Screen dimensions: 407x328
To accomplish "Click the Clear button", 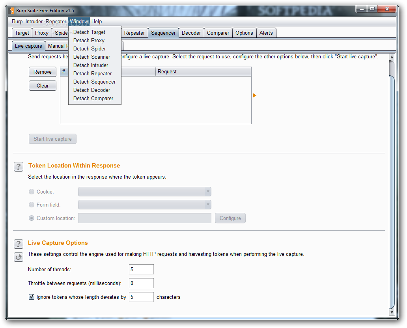I will point(43,86).
